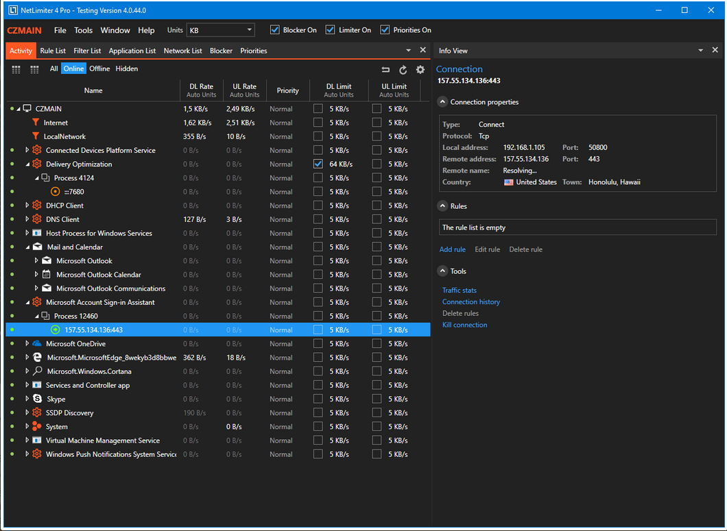Collapse the Connection properties section
The height and width of the screenshot is (531, 727).
443,102
